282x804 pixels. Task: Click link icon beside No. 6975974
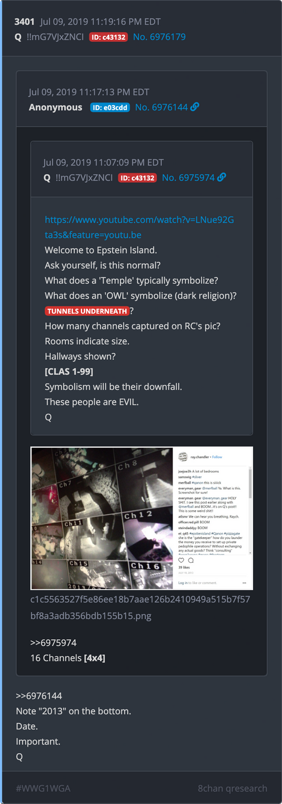pos(221,177)
